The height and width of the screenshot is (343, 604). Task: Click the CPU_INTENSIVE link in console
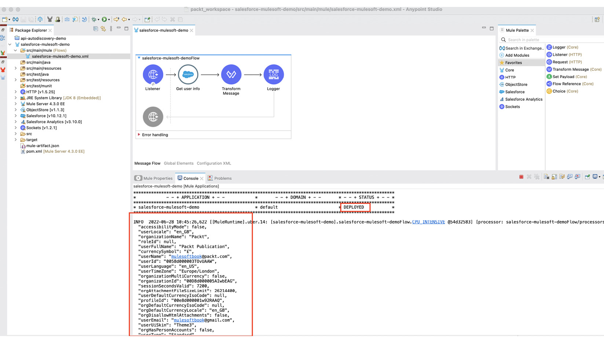428,222
